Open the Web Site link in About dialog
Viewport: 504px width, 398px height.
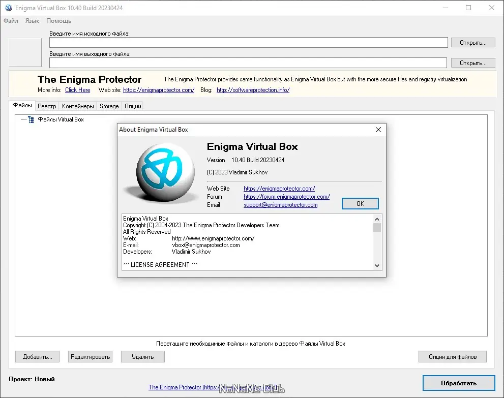coord(279,189)
